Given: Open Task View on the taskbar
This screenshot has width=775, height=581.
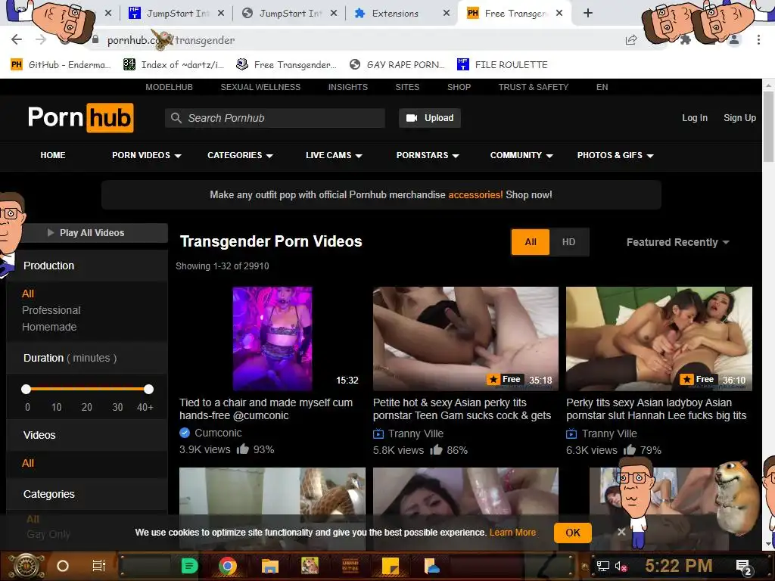Looking at the screenshot, I should (x=99, y=566).
